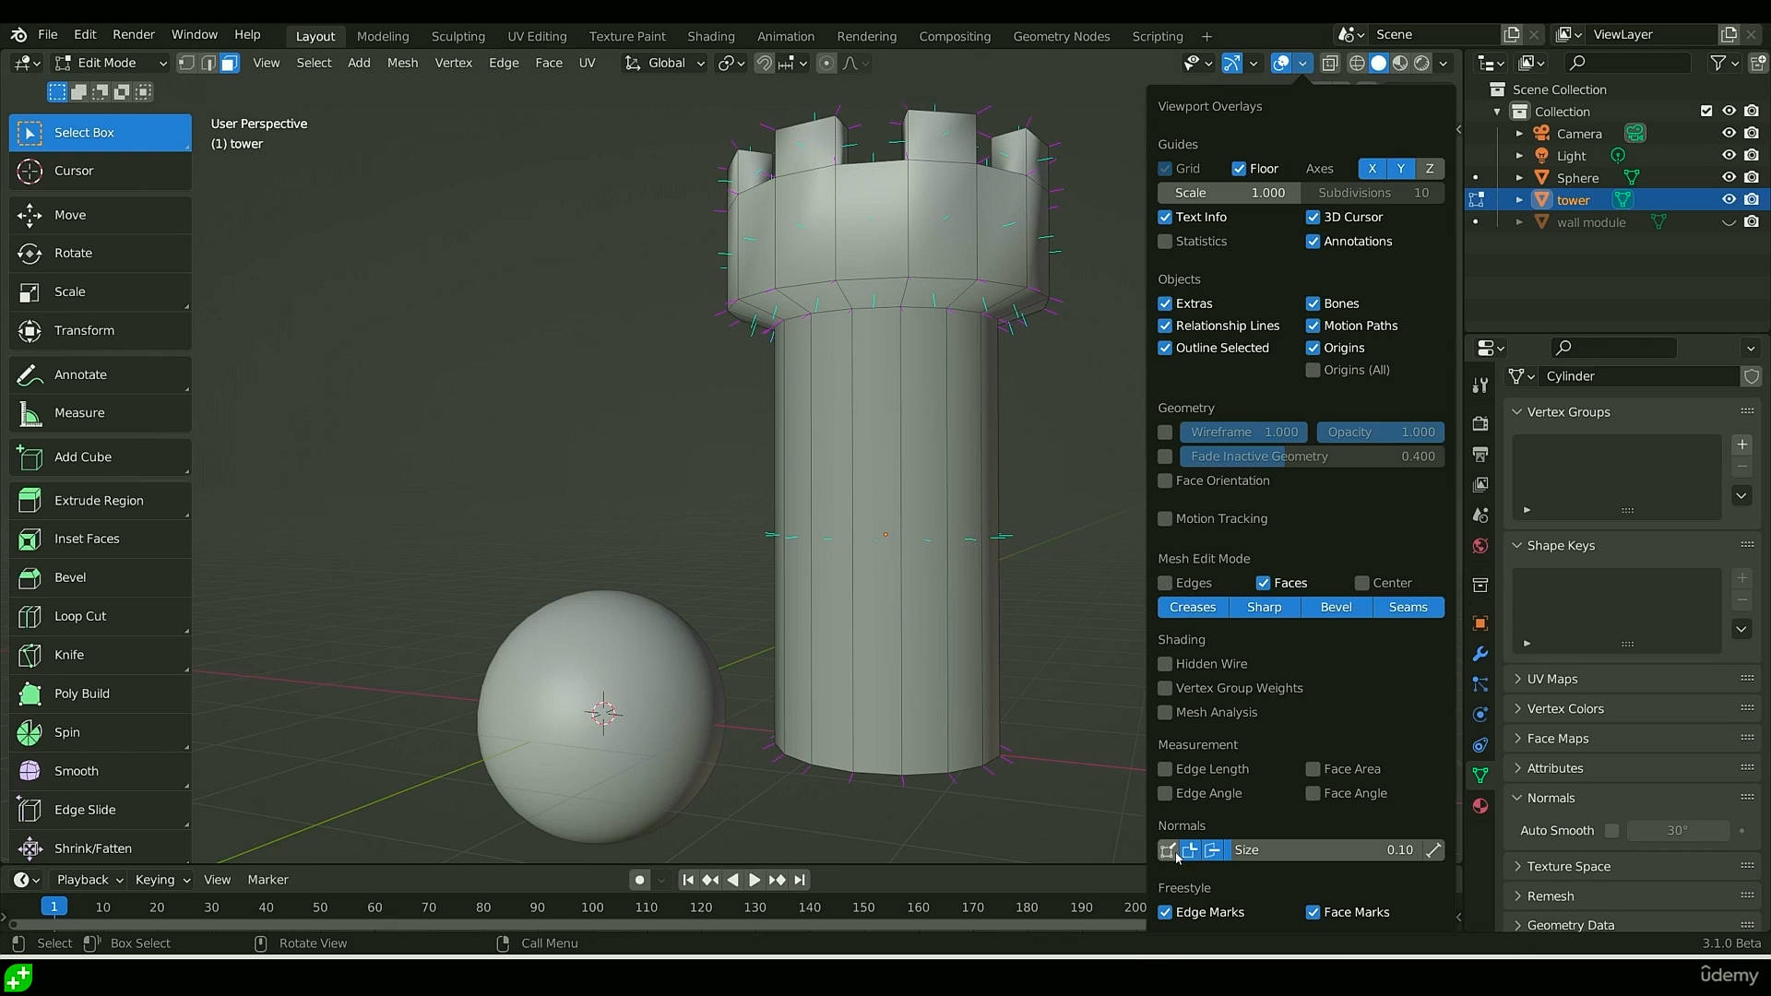The height and width of the screenshot is (996, 1771).
Task: Enable Edge Length measurement
Action: [1165, 769]
